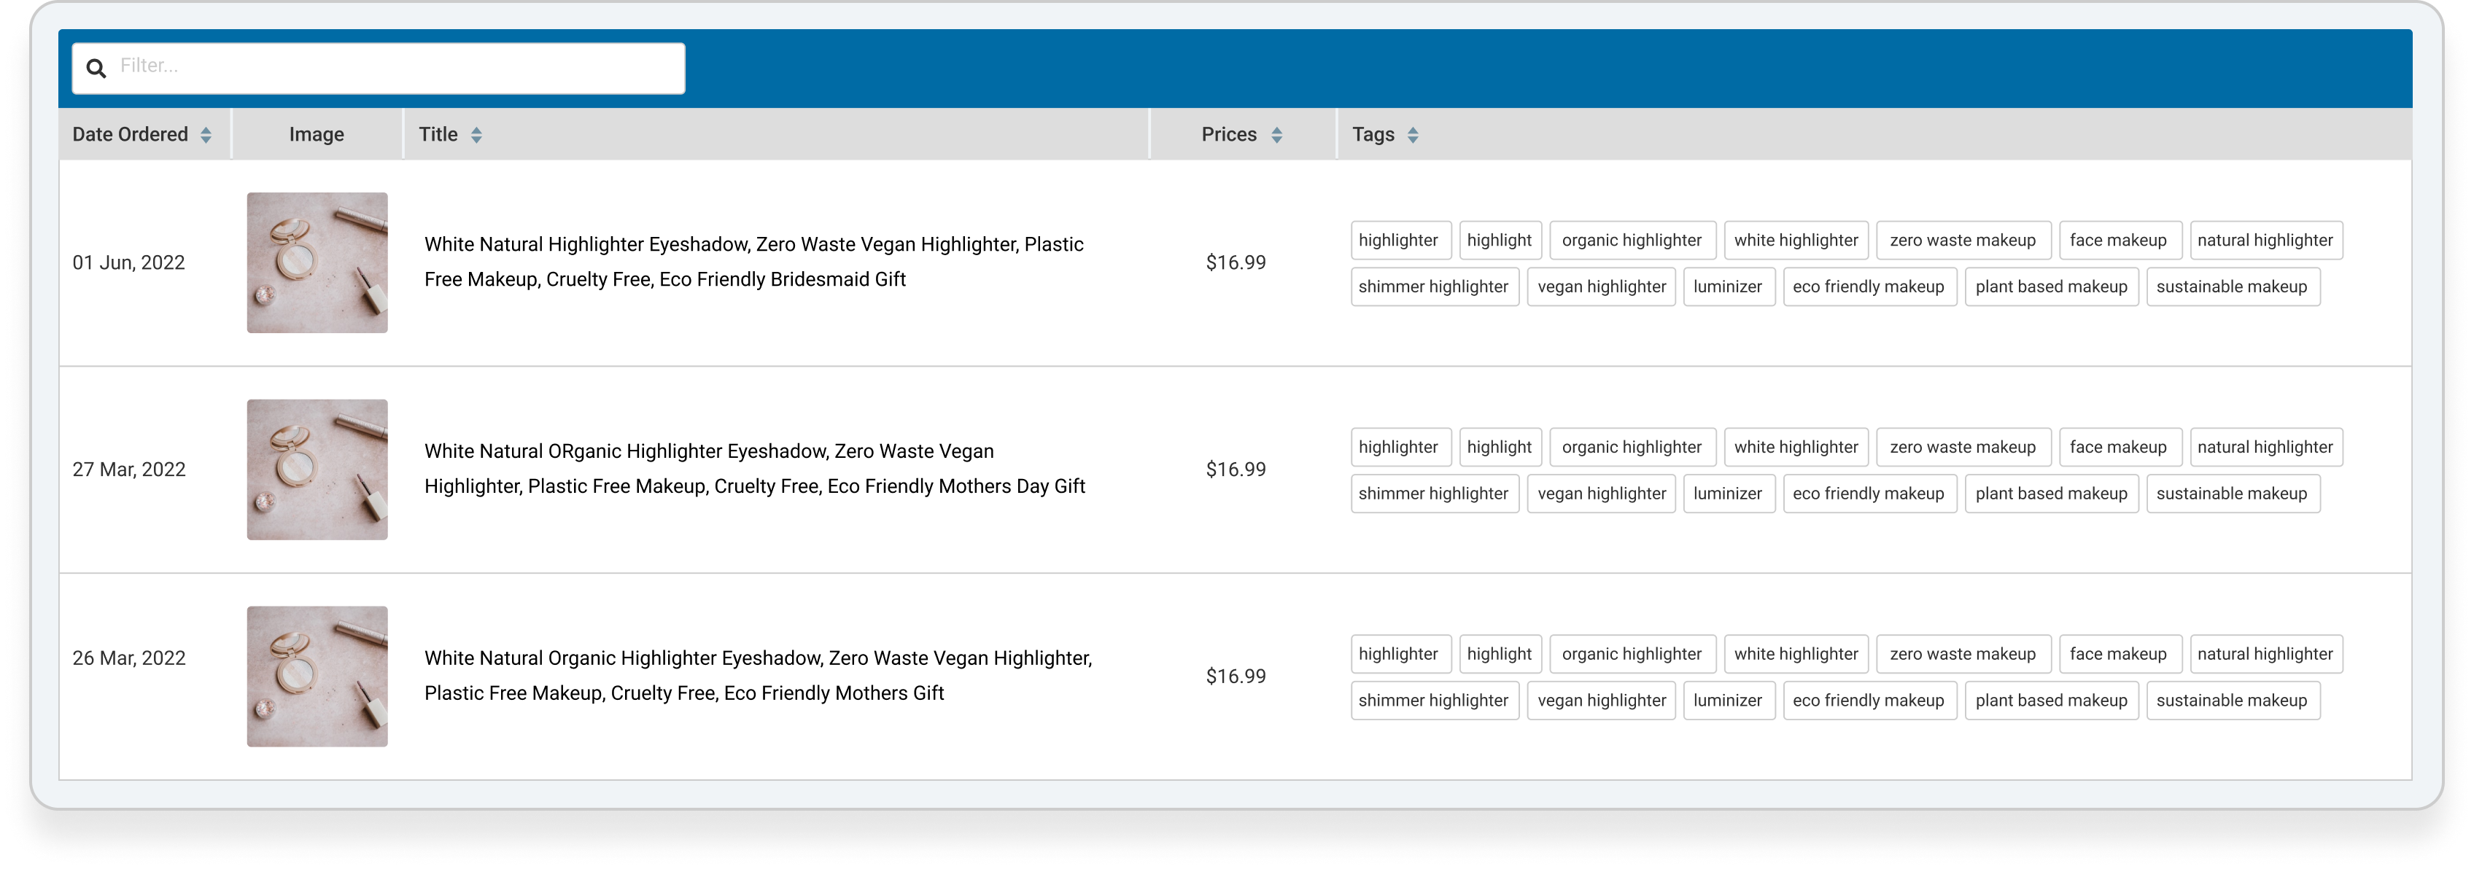
Task: Click the search magnifier icon
Action: [x=96, y=69]
